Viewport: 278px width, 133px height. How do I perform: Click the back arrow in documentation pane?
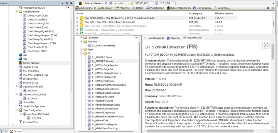pos(266,45)
